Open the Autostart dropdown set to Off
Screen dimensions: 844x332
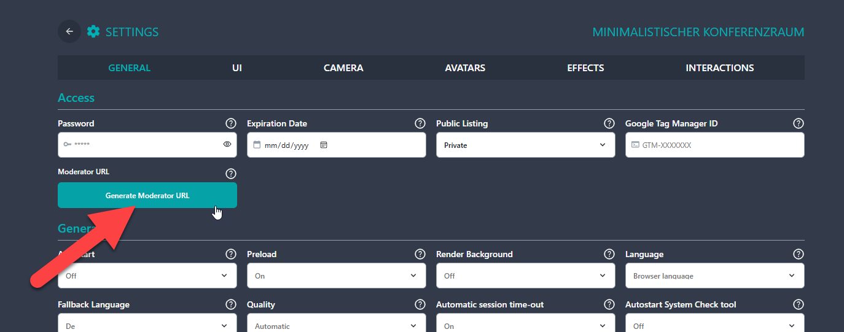147,276
